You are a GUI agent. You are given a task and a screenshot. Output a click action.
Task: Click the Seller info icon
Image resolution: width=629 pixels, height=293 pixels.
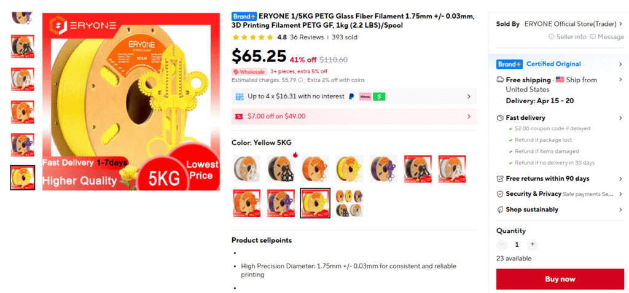pos(552,37)
